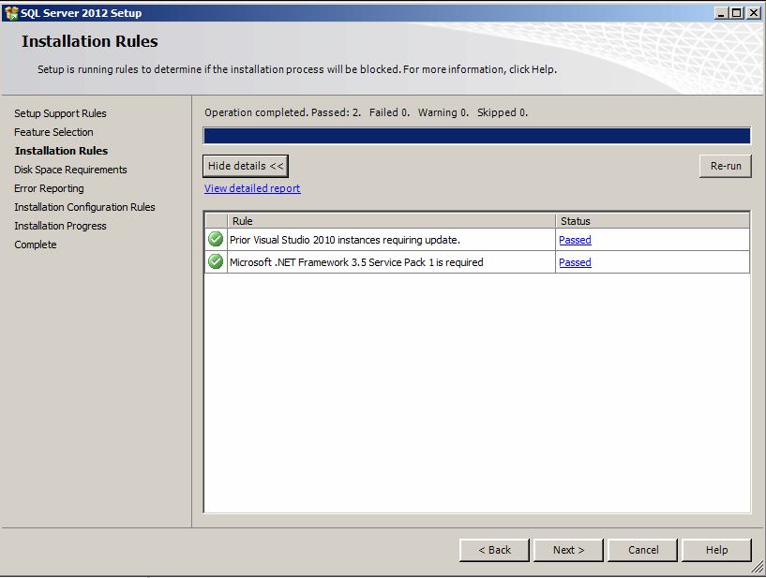Click the green check icon for Visual Studio 2010 rule
The width and height of the screenshot is (766, 578).
point(216,239)
